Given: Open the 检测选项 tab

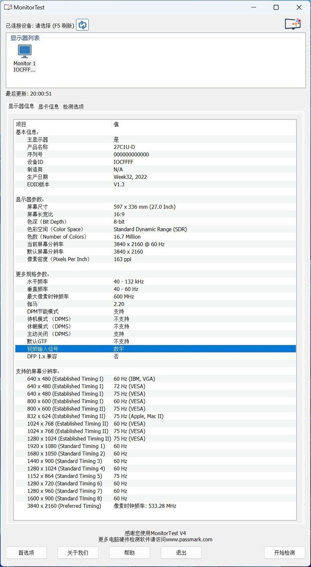Looking at the screenshot, I should coord(73,106).
